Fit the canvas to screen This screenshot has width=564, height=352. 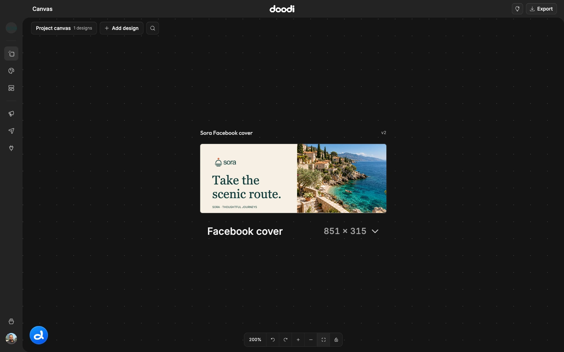324,340
